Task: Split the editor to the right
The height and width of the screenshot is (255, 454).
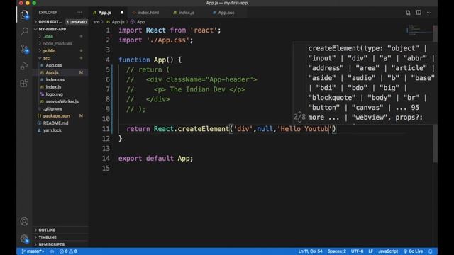Action: (x=419, y=13)
